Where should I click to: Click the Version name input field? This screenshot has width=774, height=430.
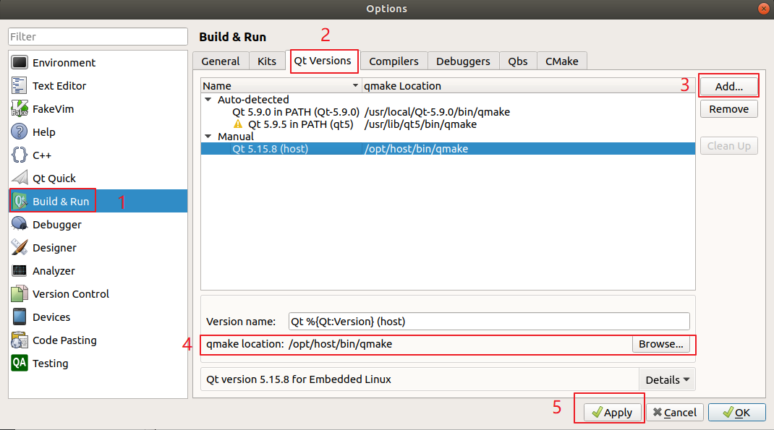click(489, 322)
